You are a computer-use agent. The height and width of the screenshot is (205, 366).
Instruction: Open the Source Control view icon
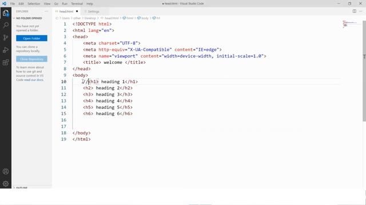click(6, 38)
